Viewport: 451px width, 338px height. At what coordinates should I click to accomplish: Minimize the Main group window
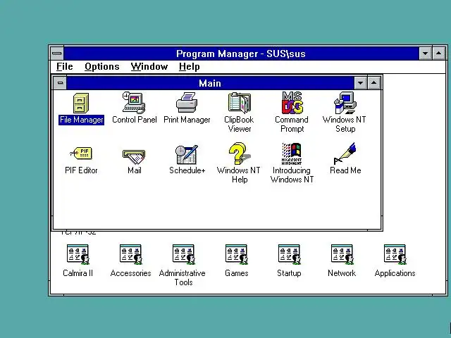coord(360,83)
